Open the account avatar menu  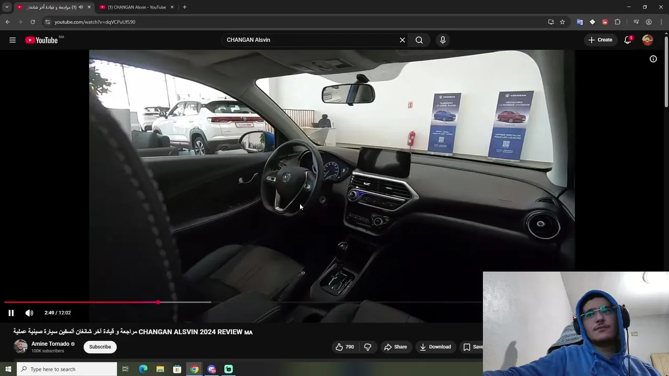point(648,40)
